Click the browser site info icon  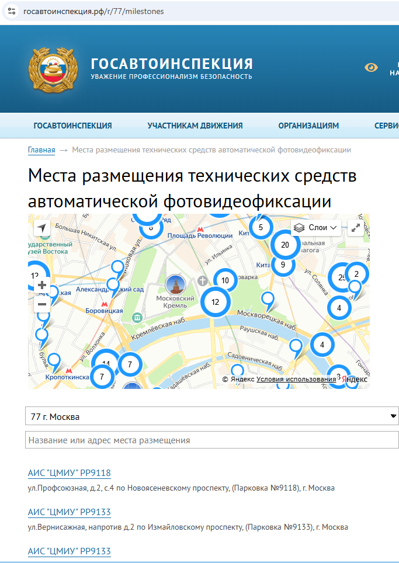[x=12, y=11]
